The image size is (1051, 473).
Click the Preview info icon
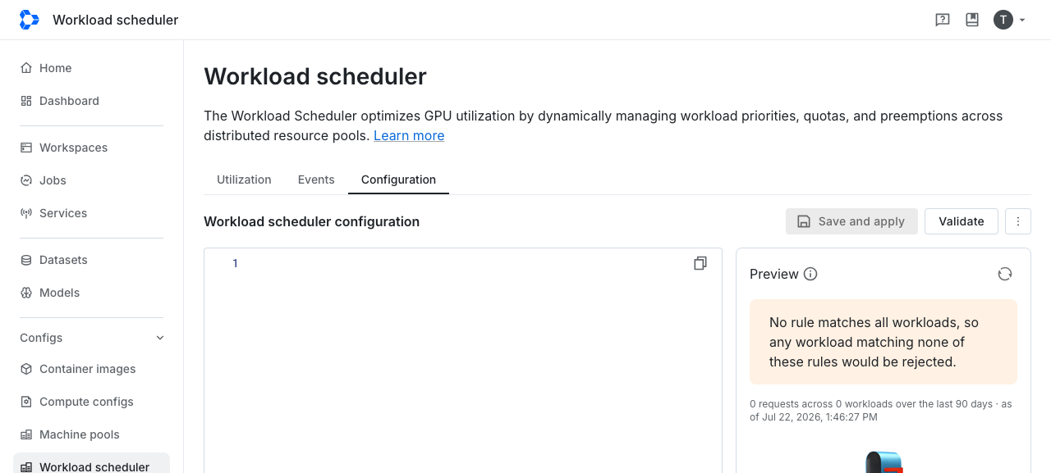(810, 274)
